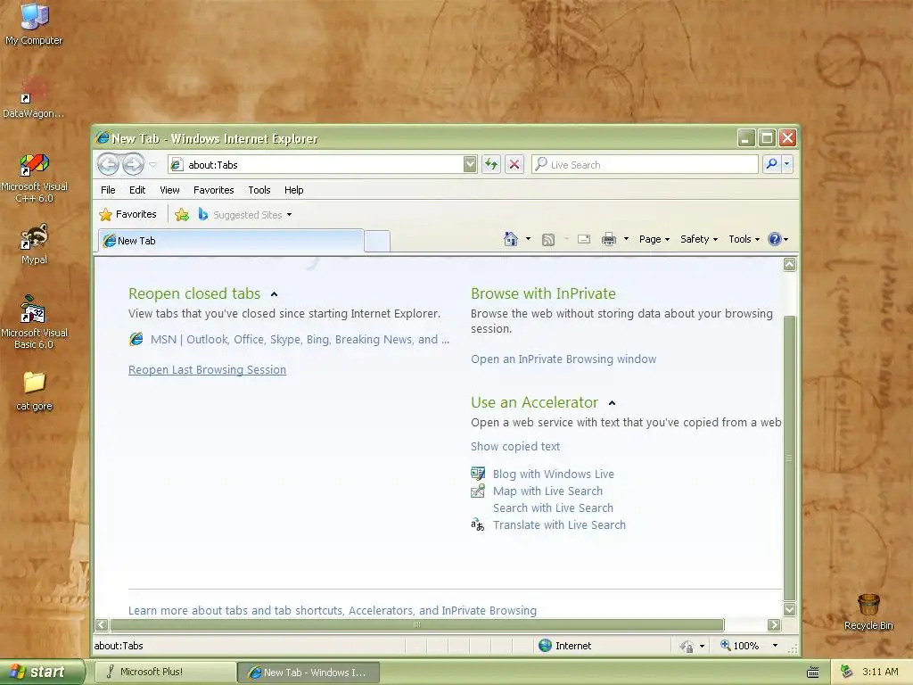Click the Home icon in command bar
This screenshot has width=913, height=685.
click(511, 239)
